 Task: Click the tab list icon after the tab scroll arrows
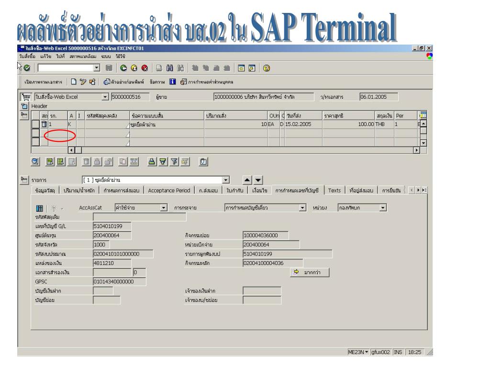click(424, 190)
